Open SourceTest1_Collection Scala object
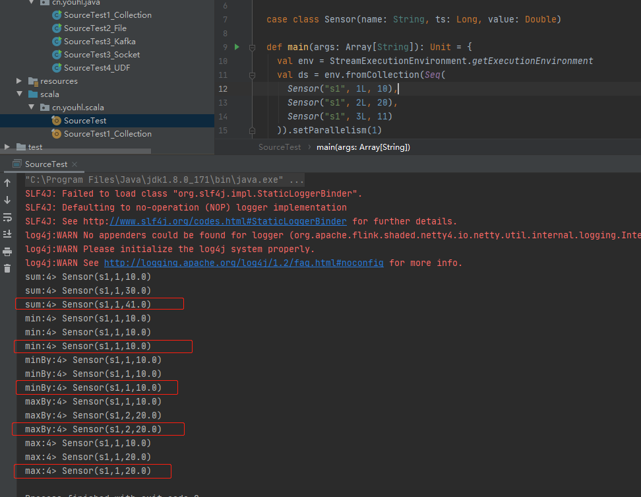 (x=107, y=134)
